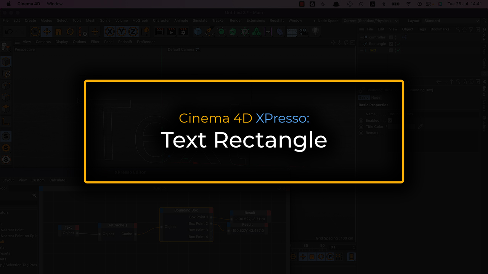
Task: Open the macOS Window menu
Action: pyautogui.click(x=55, y=4)
